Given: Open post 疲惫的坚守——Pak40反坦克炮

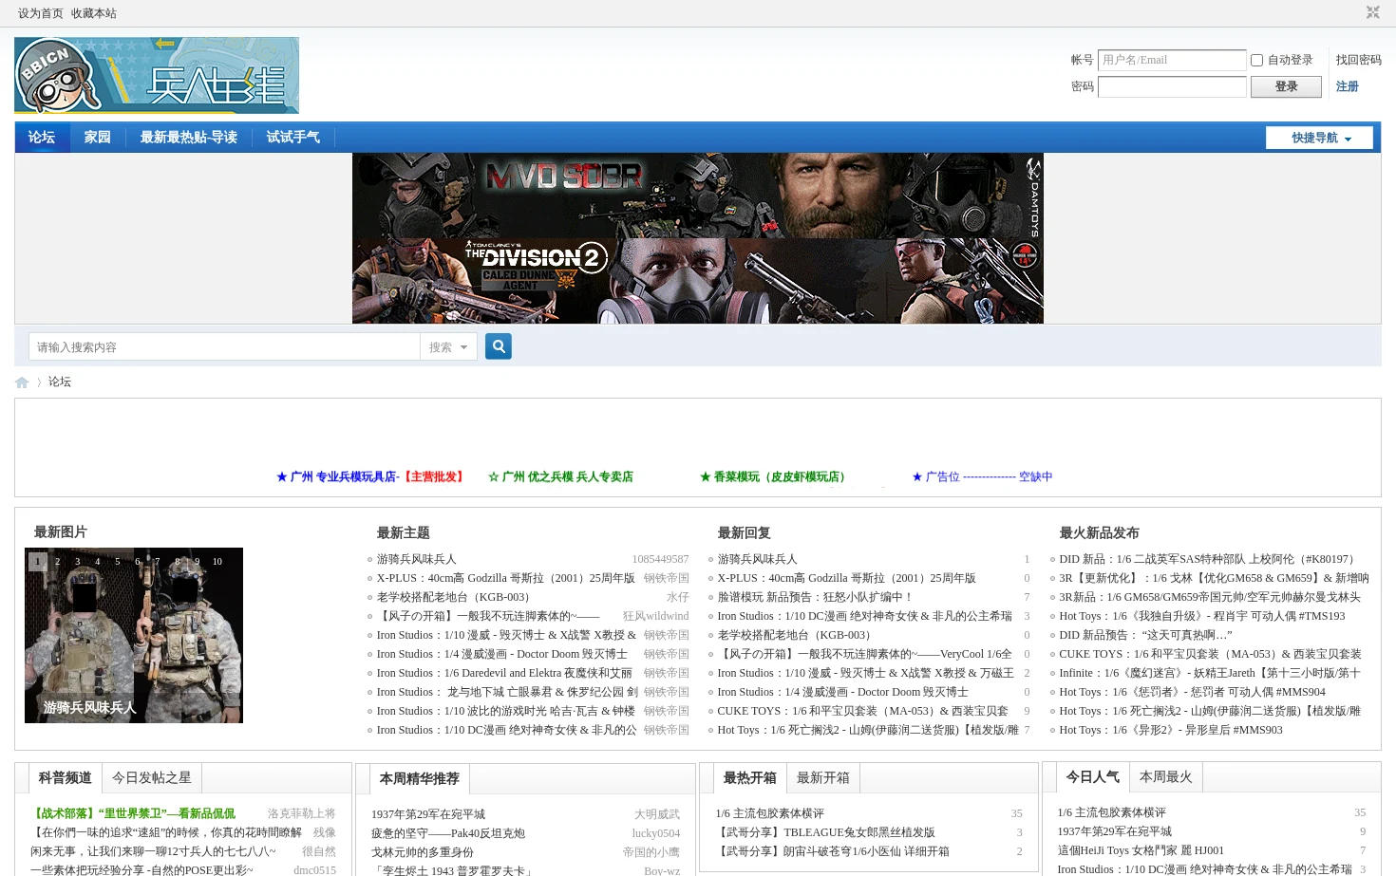Looking at the screenshot, I should [448, 833].
